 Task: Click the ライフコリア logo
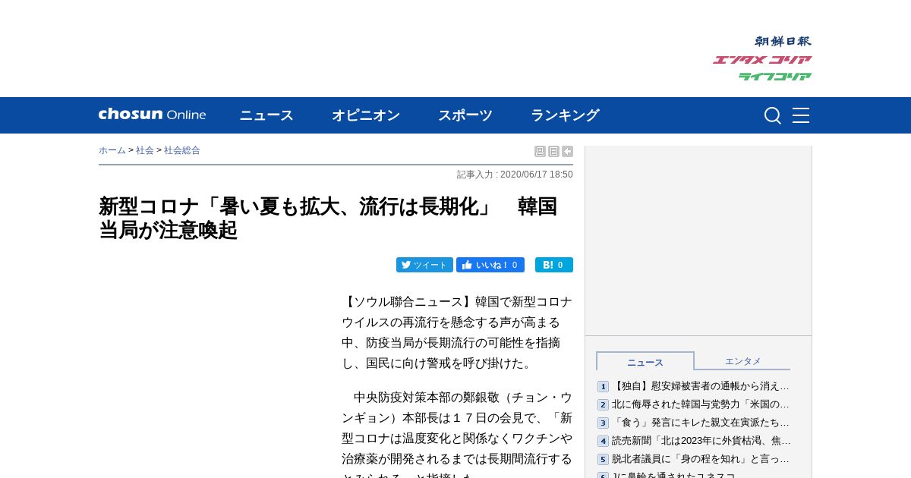coord(775,76)
